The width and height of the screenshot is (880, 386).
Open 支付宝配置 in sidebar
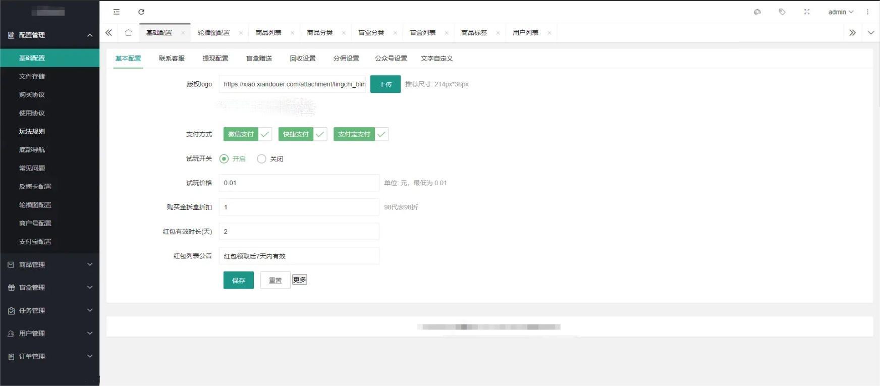(35, 242)
